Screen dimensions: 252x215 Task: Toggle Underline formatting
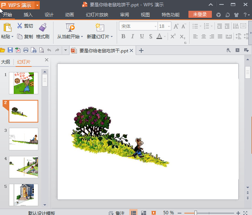[x=142, y=36]
